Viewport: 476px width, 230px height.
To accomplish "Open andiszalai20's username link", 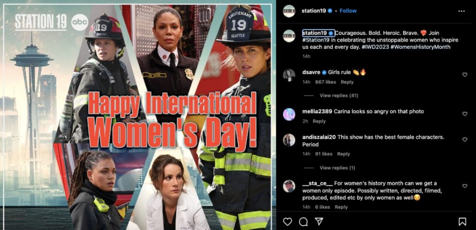I will (319, 137).
